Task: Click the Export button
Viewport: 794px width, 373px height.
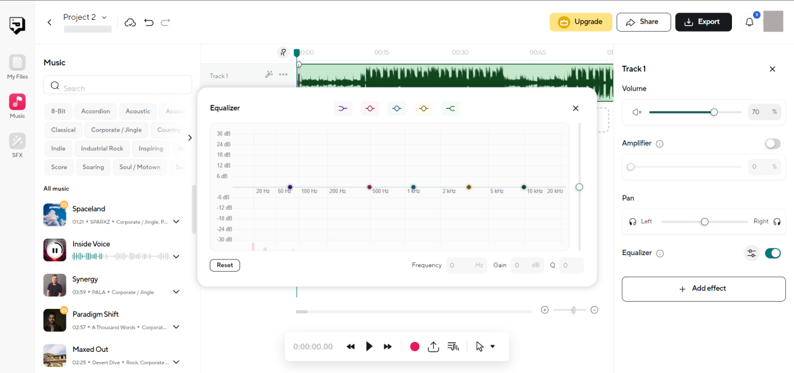Action: click(x=703, y=21)
